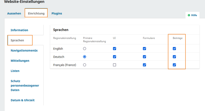Screen dimensions: 205x111
Task: Toggle Beiträge checkbox for English
Action: pyautogui.click(x=175, y=49)
